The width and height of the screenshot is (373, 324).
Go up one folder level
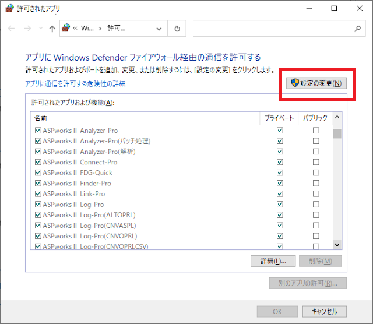[52, 29]
